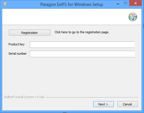Click the white header banner area
This screenshot has width=144, height=113.
65,17
